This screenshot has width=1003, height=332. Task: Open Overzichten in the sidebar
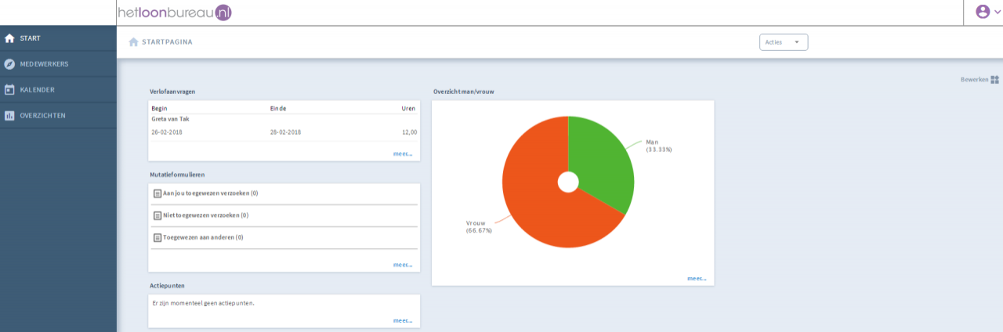click(x=58, y=116)
